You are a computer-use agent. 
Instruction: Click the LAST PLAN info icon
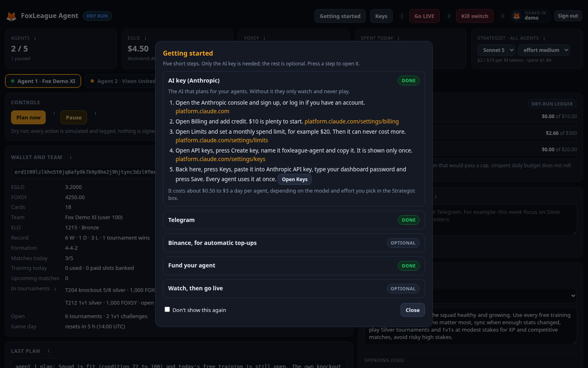point(49,351)
